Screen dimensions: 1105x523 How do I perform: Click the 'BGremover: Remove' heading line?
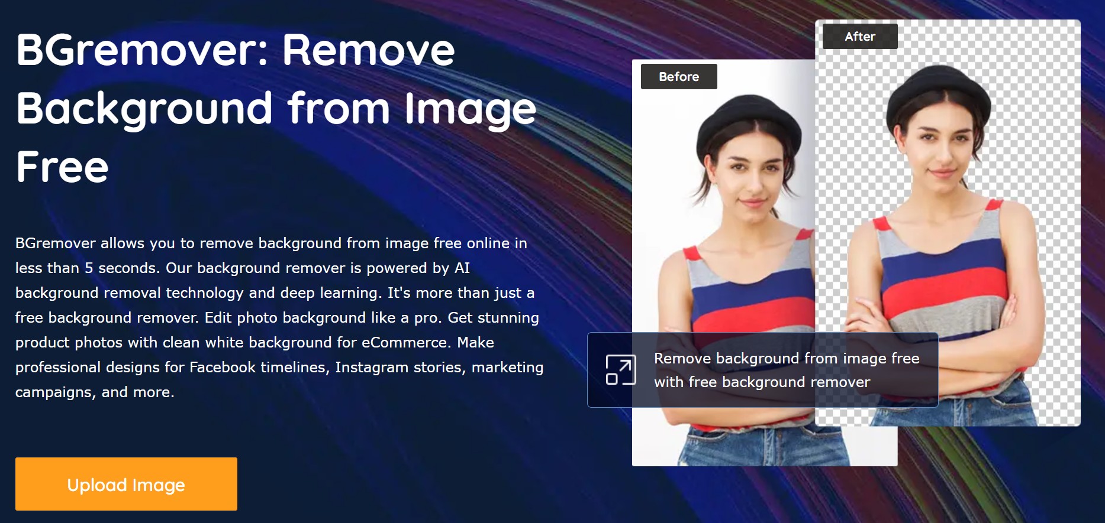[235, 50]
